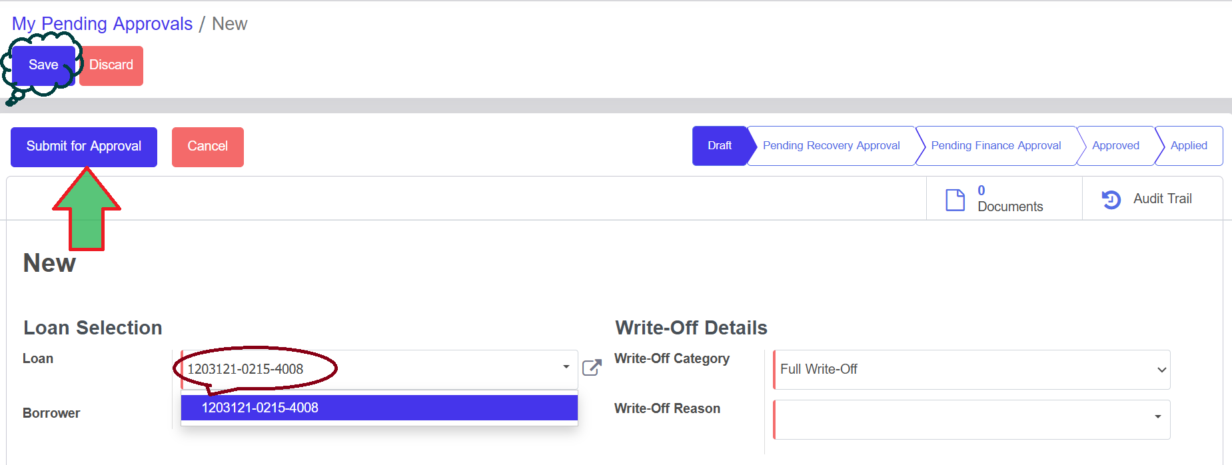The width and height of the screenshot is (1232, 465).
Task: Click the Audit Trail history clock icon
Action: 1111,199
